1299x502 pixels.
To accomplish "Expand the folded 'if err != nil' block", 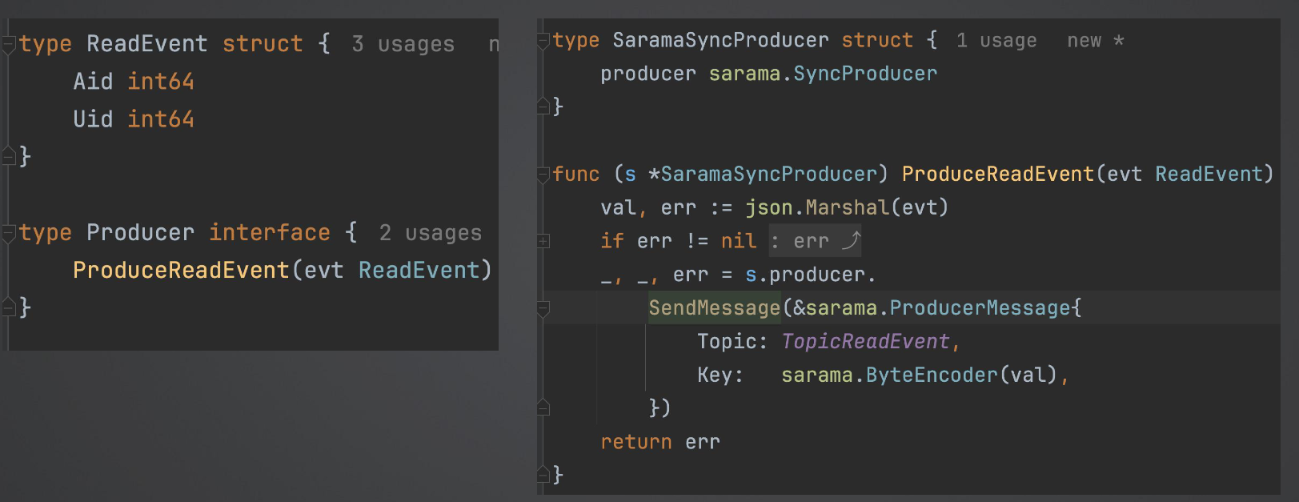I will 543,241.
